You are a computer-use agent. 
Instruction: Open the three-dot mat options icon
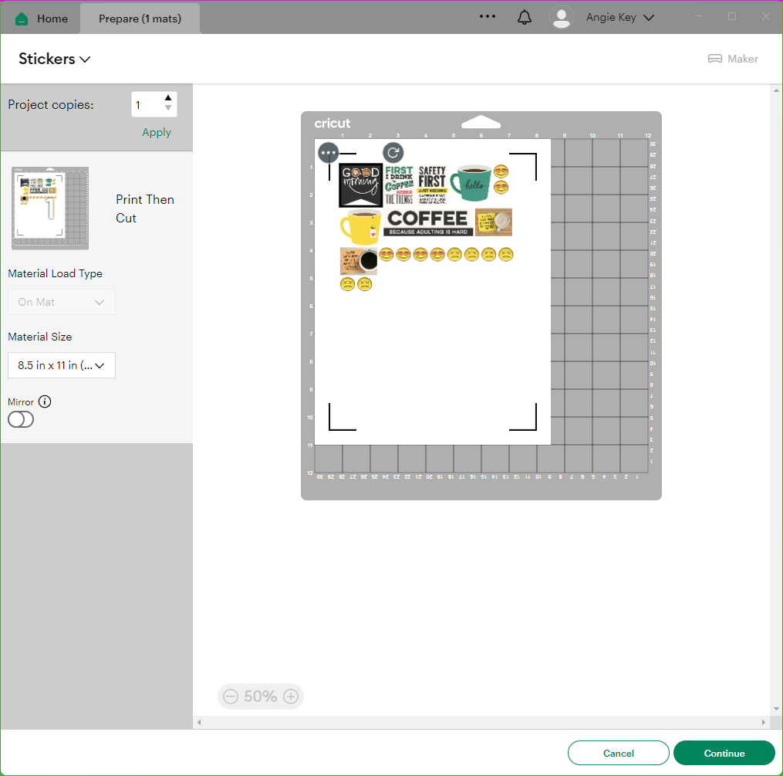[329, 153]
